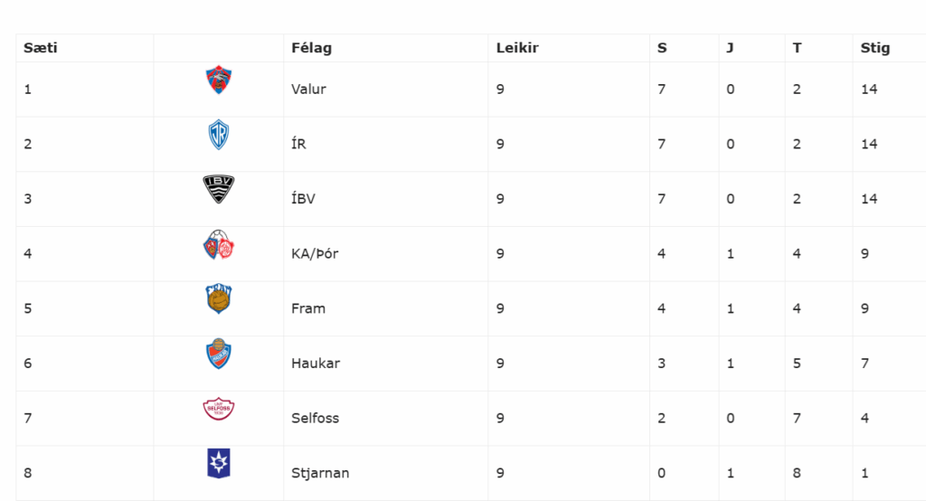
Task: Click the T losses column header
Action: [797, 48]
